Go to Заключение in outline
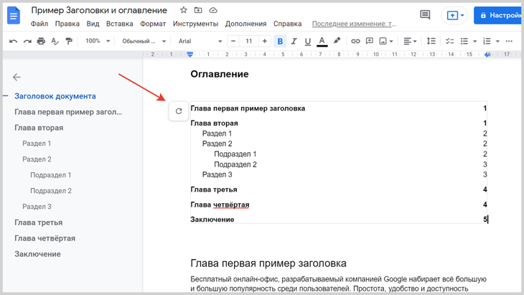The image size is (524, 295). pyautogui.click(x=37, y=254)
